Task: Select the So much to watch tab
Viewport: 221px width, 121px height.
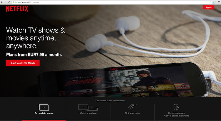Action: click(x=44, y=112)
